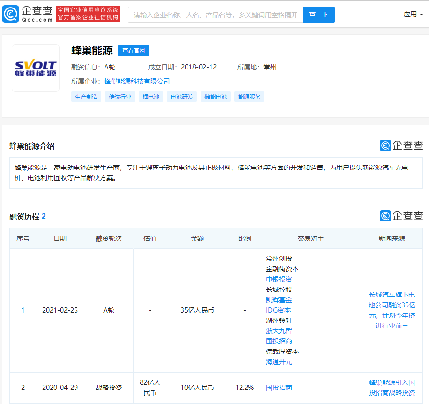The image size is (429, 404).
Task: Click the SVOLT company logo image
Action: pos(35,67)
